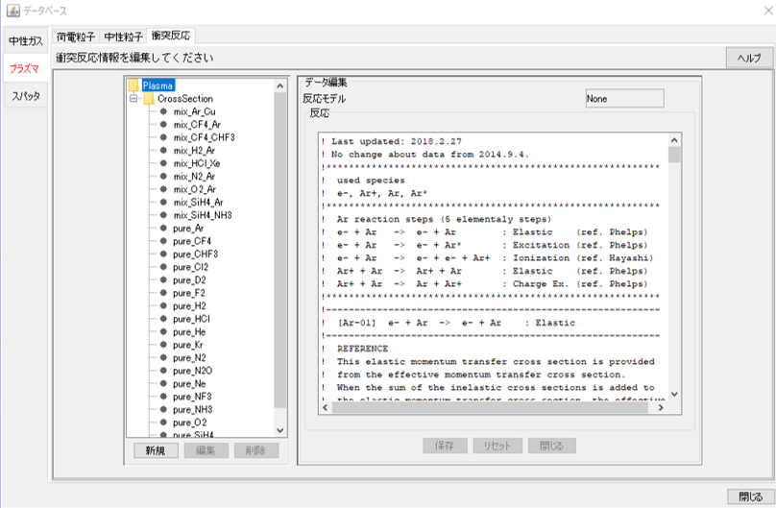Select pure_N2 in the tree
The image size is (776, 508).
coord(189,357)
